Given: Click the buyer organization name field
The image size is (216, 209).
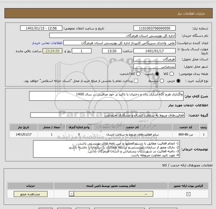Looking at the screenshot, I should click(x=112, y=36).
